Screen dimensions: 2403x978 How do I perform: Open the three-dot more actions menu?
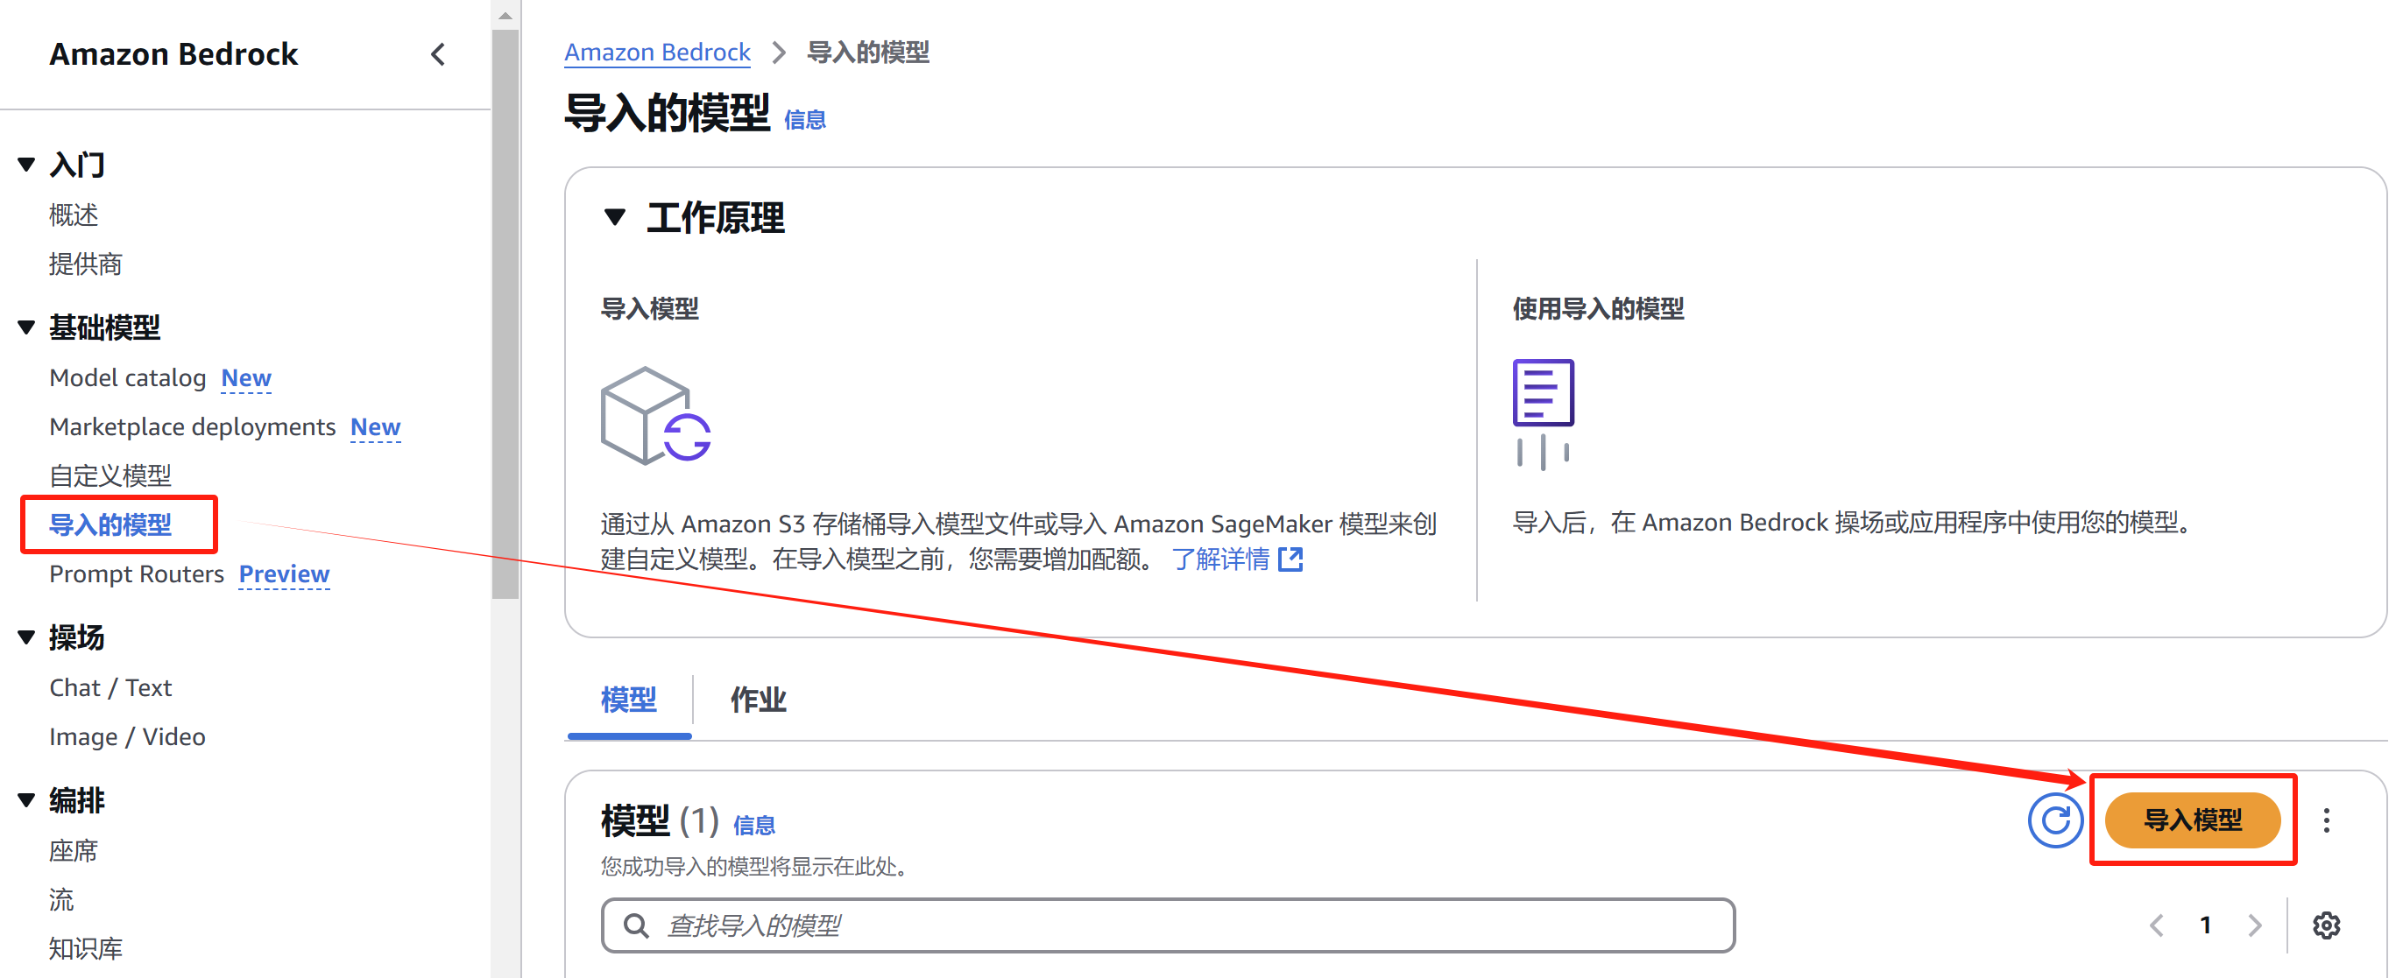2326,820
